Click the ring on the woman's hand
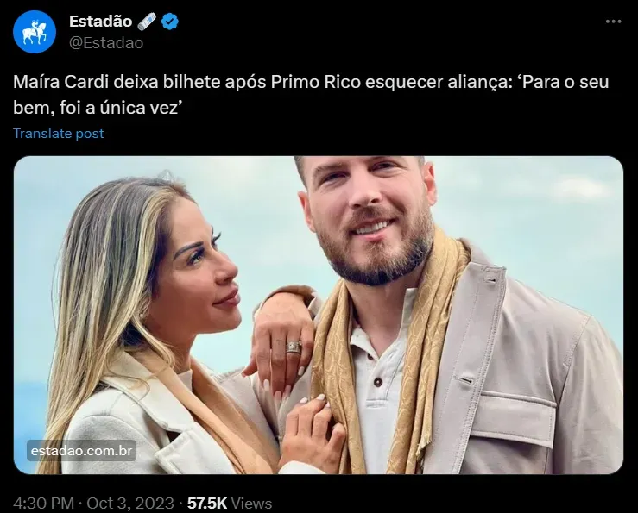 tap(293, 347)
